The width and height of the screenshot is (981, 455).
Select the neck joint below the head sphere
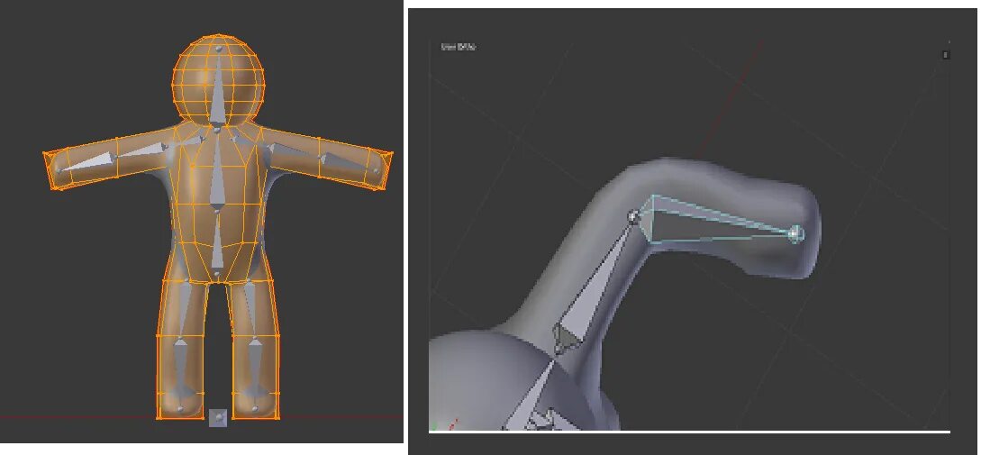(x=217, y=130)
